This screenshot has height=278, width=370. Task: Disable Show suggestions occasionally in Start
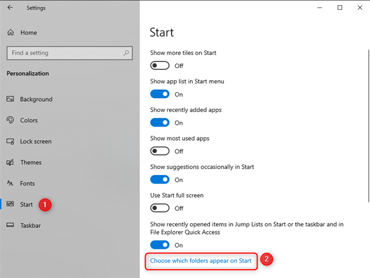[x=160, y=180]
